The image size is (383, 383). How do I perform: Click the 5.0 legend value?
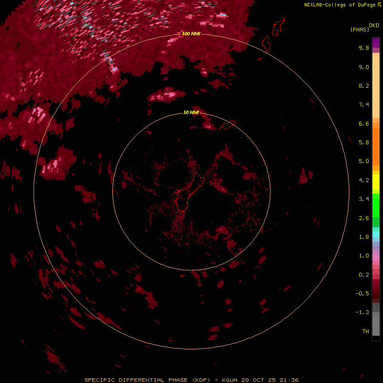(x=364, y=161)
